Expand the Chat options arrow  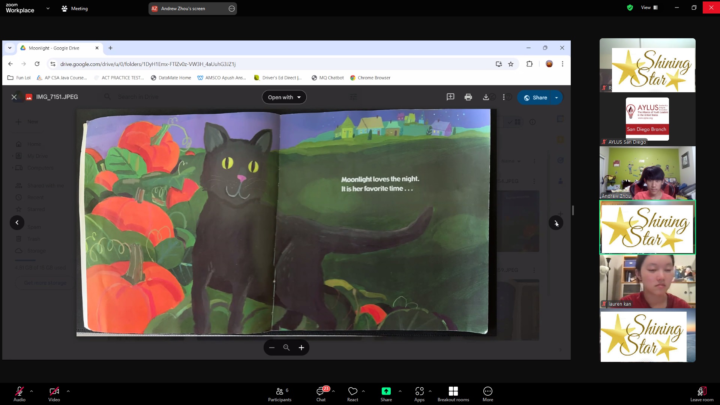333,391
